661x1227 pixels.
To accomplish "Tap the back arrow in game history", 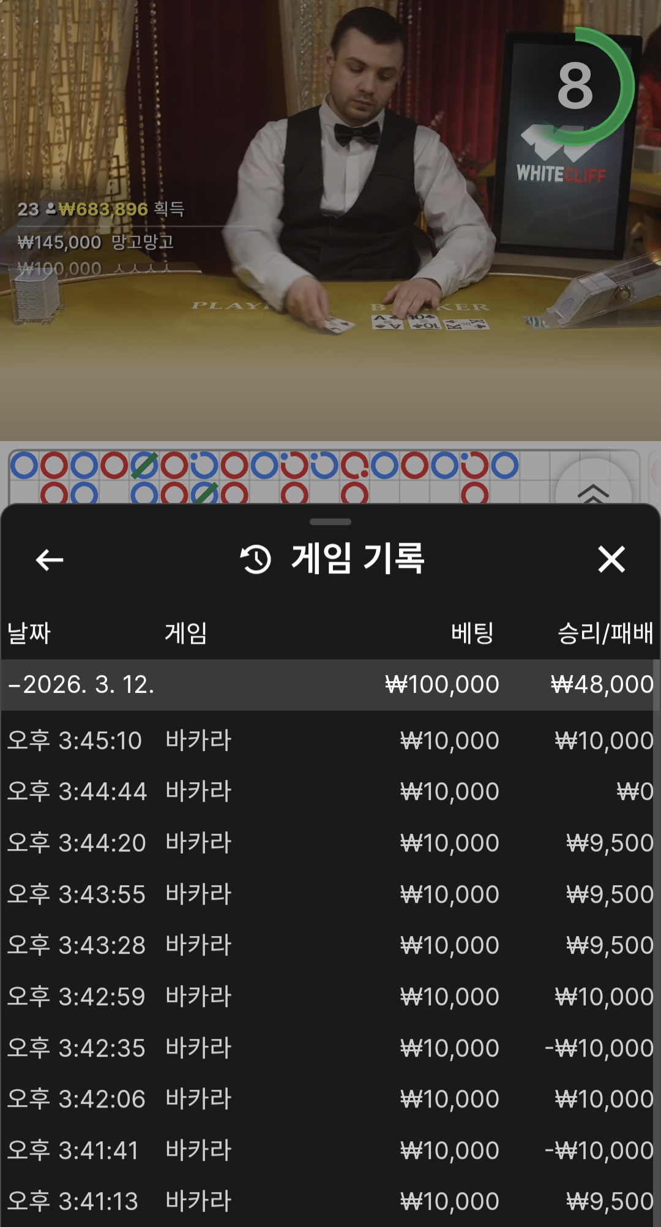I will click(50, 559).
